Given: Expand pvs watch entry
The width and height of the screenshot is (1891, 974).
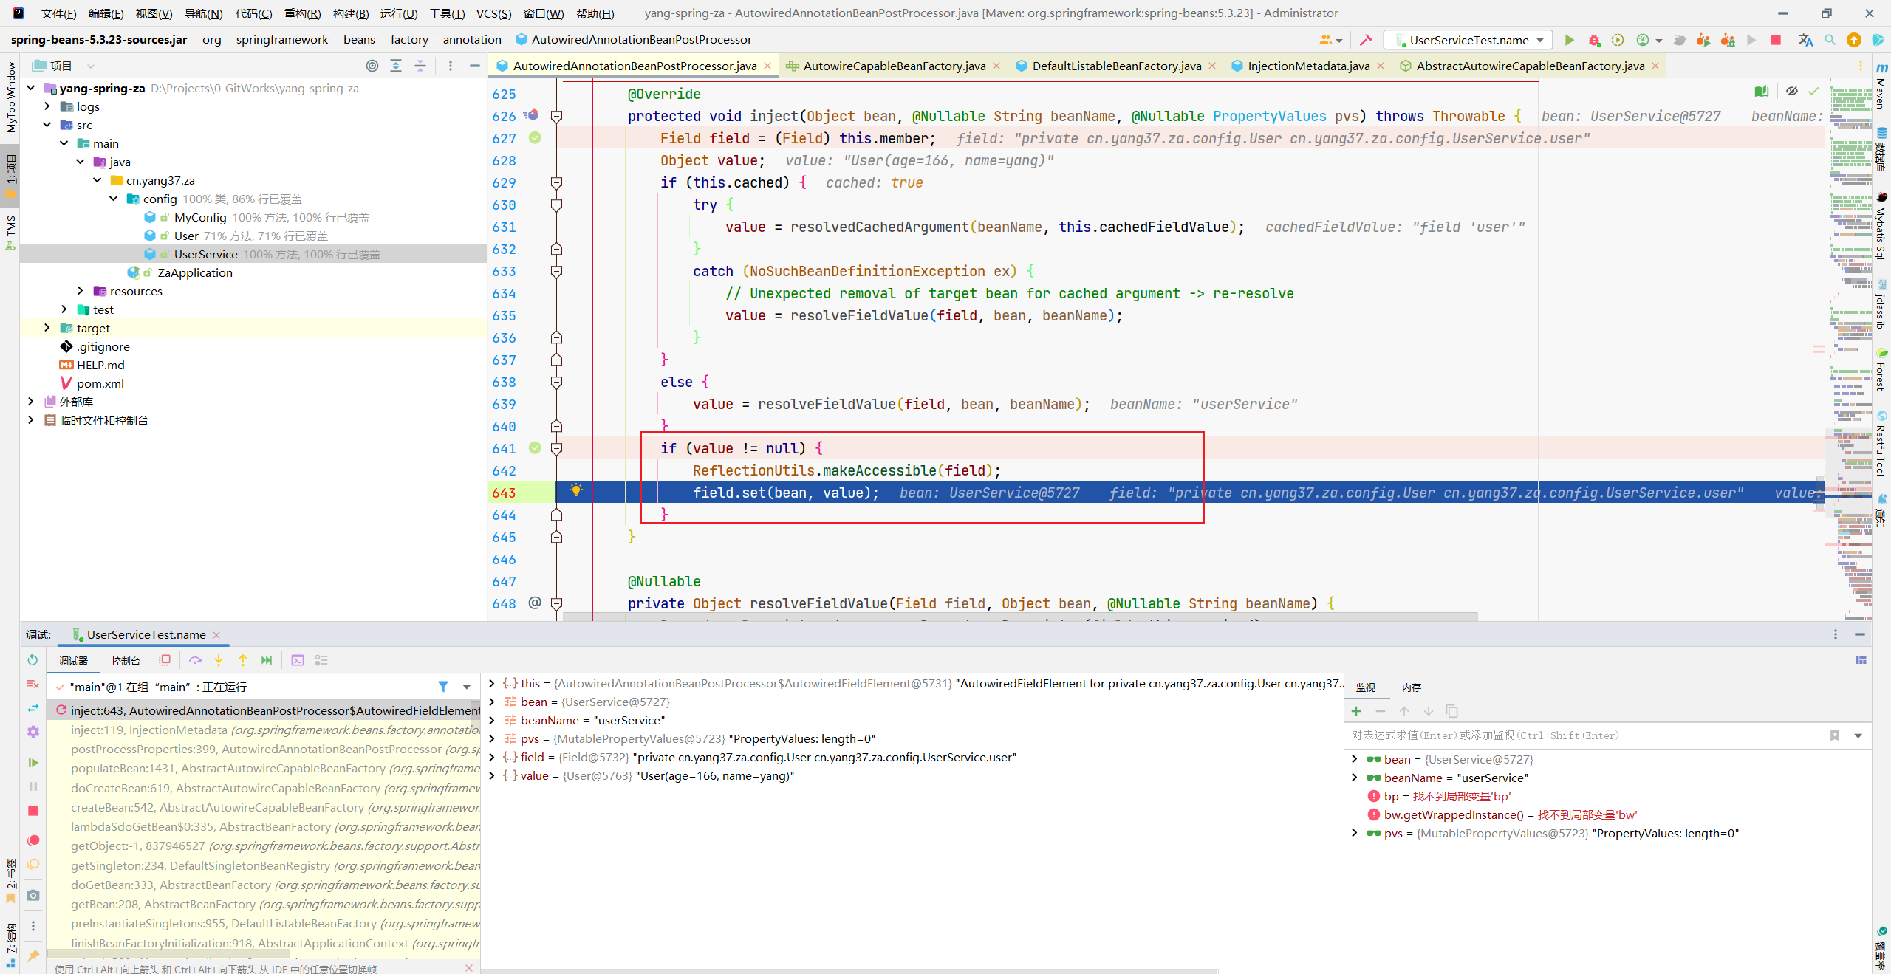Looking at the screenshot, I should pos(1354,833).
